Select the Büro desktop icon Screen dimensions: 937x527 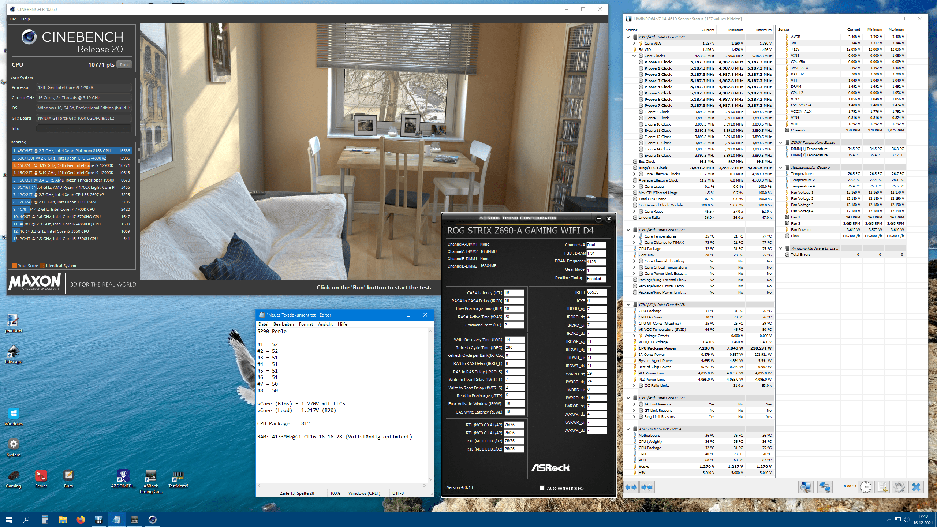pos(68,479)
